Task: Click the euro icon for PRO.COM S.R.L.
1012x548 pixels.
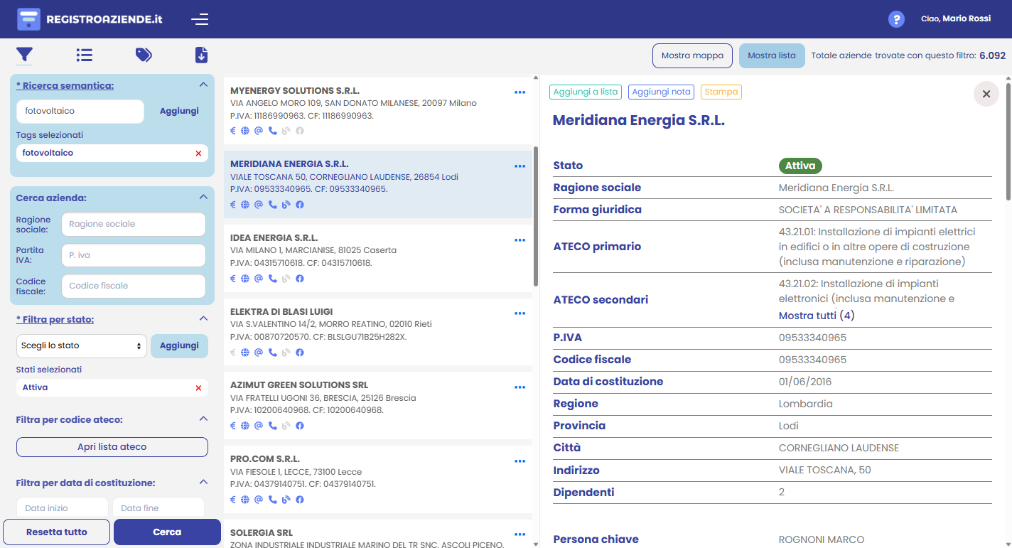Action: [x=232, y=500]
